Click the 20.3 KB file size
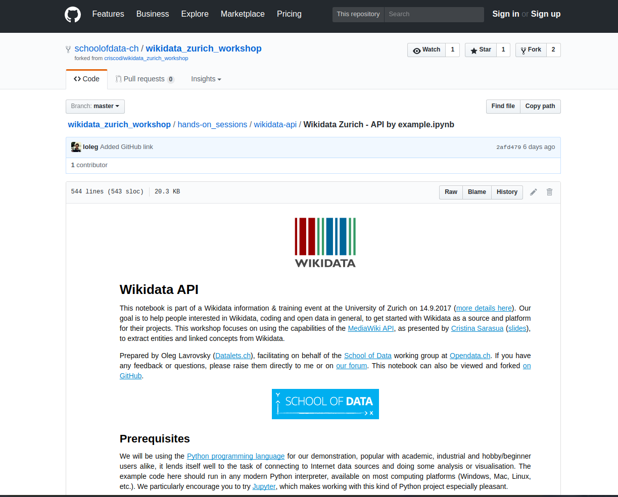Viewport: 618px width, 497px height. pos(167,192)
